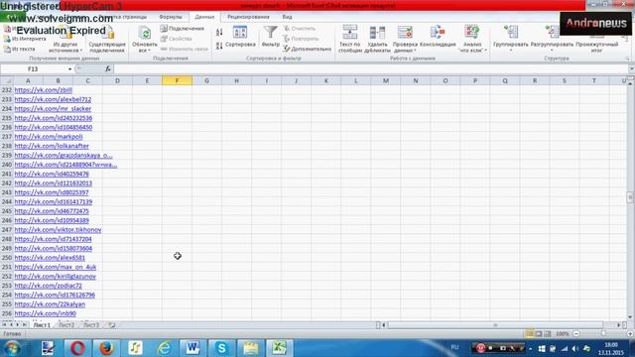Image resolution: width=635 pixels, height=357 pixels.
Task: Open Microsoft Word from the taskbar
Action: [x=192, y=348]
